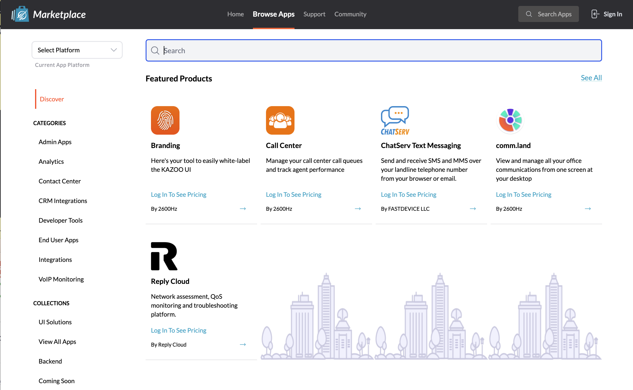Open the Backend collection
633x390 pixels.
click(50, 361)
